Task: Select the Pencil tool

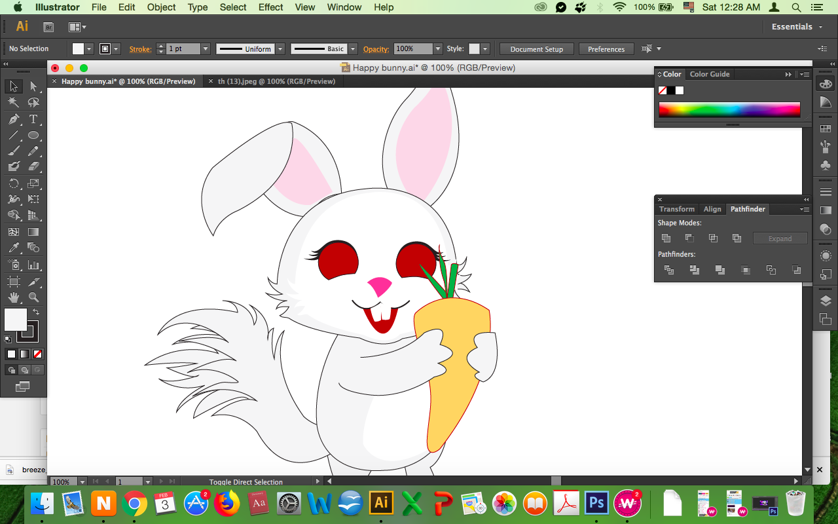Action: coord(33,151)
